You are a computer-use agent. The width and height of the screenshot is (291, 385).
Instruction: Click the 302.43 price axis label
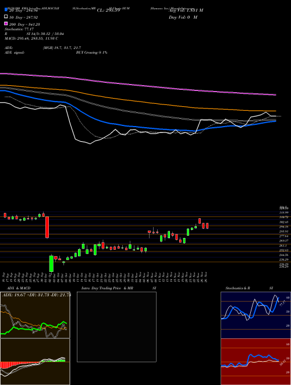tap(284, 222)
